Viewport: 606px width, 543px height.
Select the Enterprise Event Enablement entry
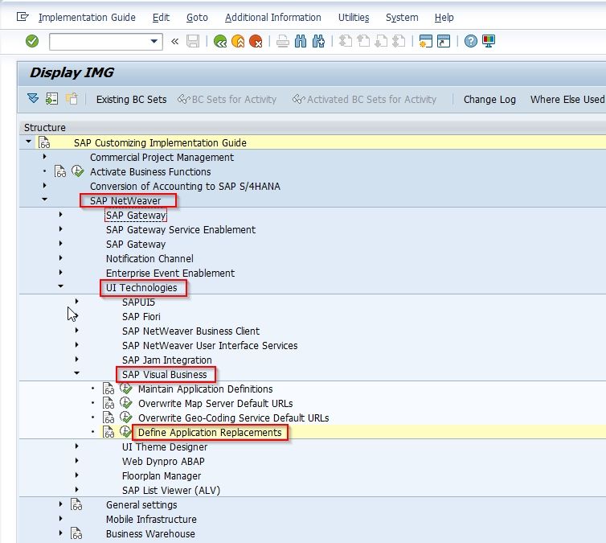170,273
